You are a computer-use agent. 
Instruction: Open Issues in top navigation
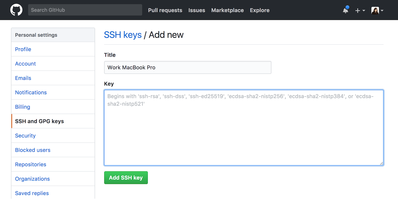click(197, 10)
